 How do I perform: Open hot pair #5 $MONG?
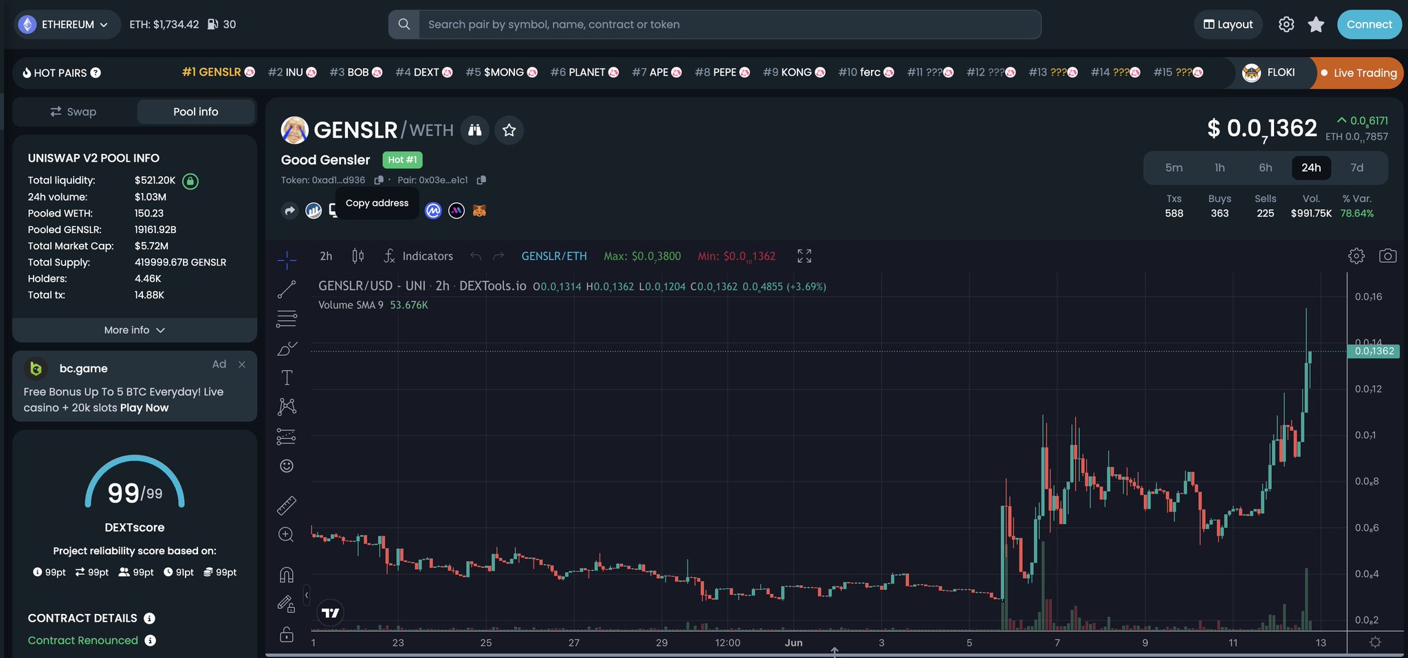502,72
